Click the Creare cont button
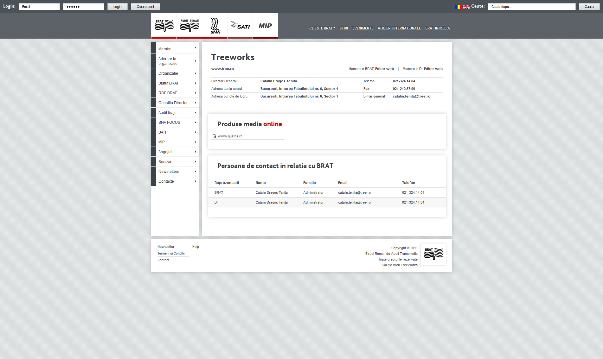 (145, 7)
